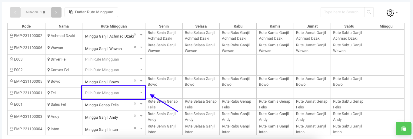This screenshot has width=413, height=139.
Task: Clear Minggu Ganjil Achmad Dzaki selection
Action: (x=135, y=35)
